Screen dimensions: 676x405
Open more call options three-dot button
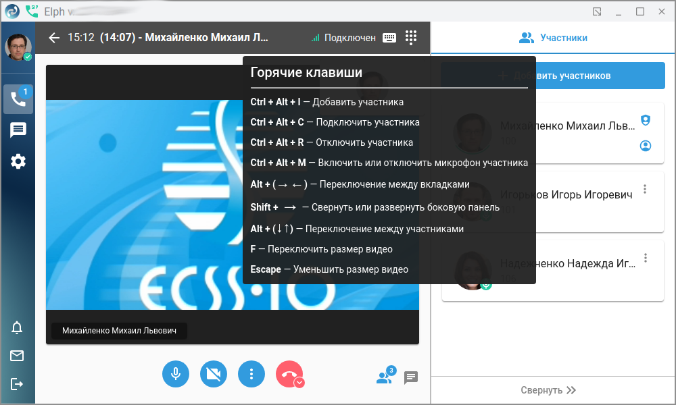click(x=251, y=374)
